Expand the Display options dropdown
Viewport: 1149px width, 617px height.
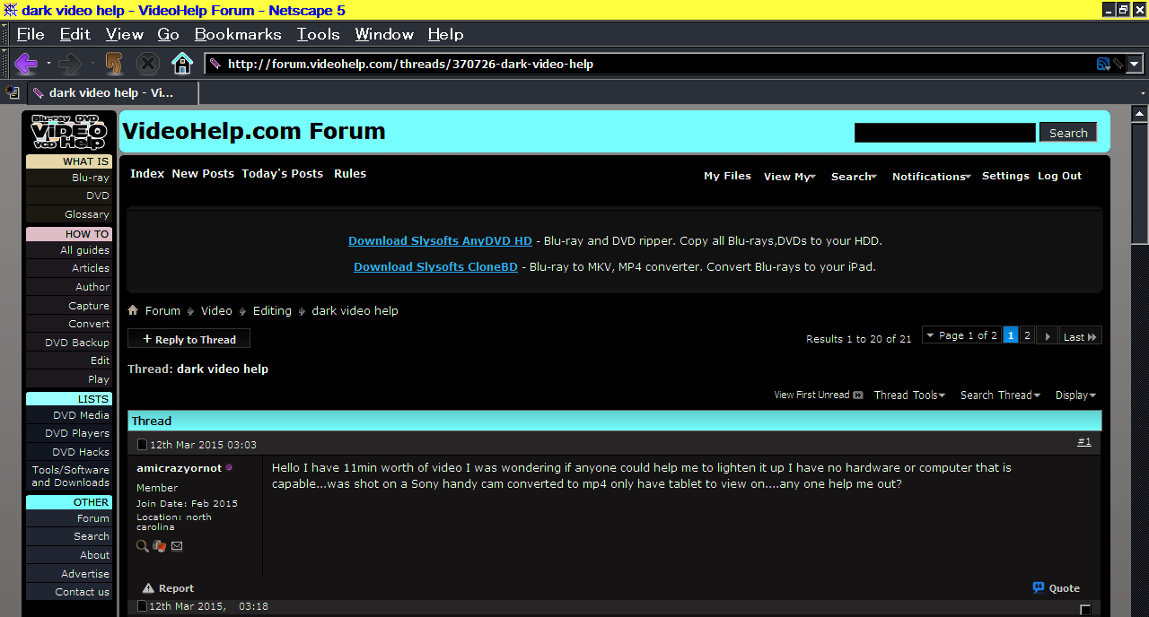click(1075, 395)
